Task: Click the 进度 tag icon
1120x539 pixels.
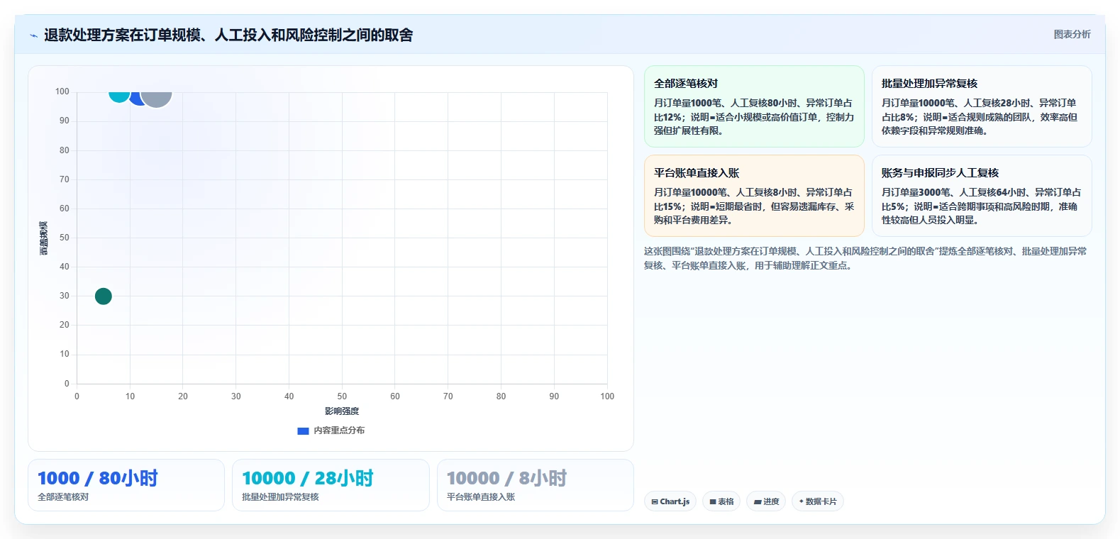Action: 758,501
